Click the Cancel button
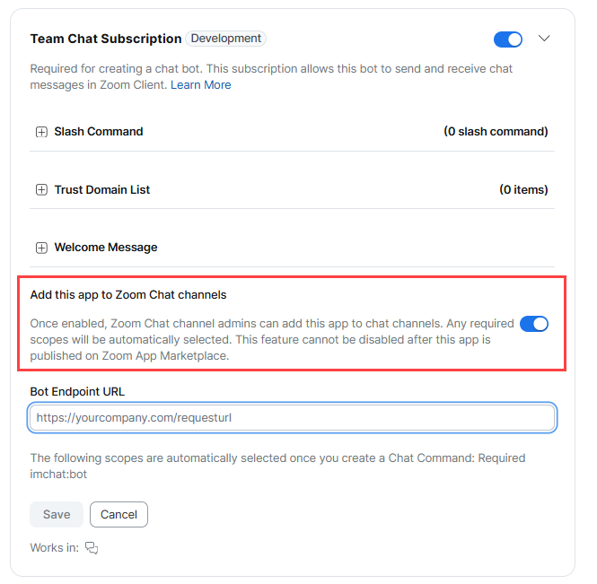 pos(119,514)
